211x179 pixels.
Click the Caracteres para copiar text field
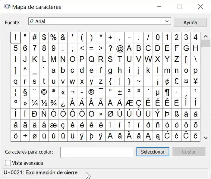(97, 152)
